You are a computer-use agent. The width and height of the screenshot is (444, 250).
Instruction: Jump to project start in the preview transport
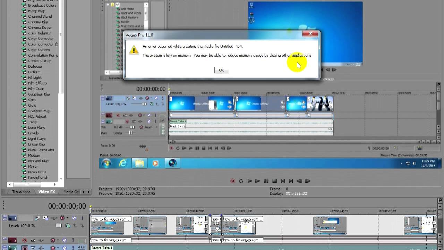click(x=283, y=181)
